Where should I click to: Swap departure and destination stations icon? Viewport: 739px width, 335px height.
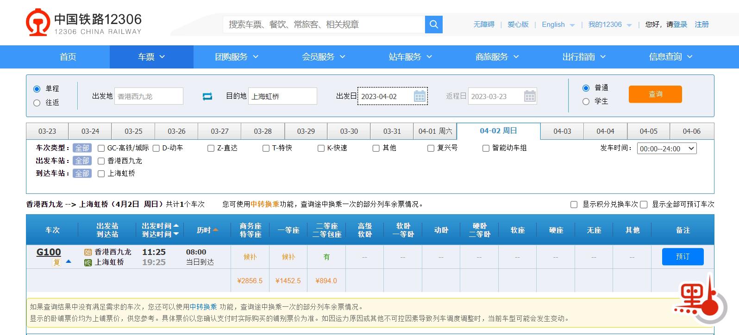pyautogui.click(x=207, y=96)
